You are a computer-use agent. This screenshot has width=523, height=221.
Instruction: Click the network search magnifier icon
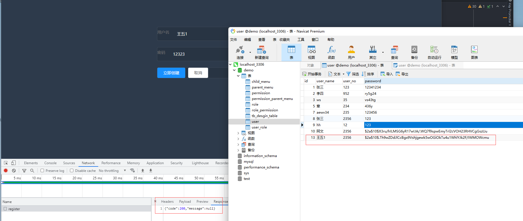(32, 170)
